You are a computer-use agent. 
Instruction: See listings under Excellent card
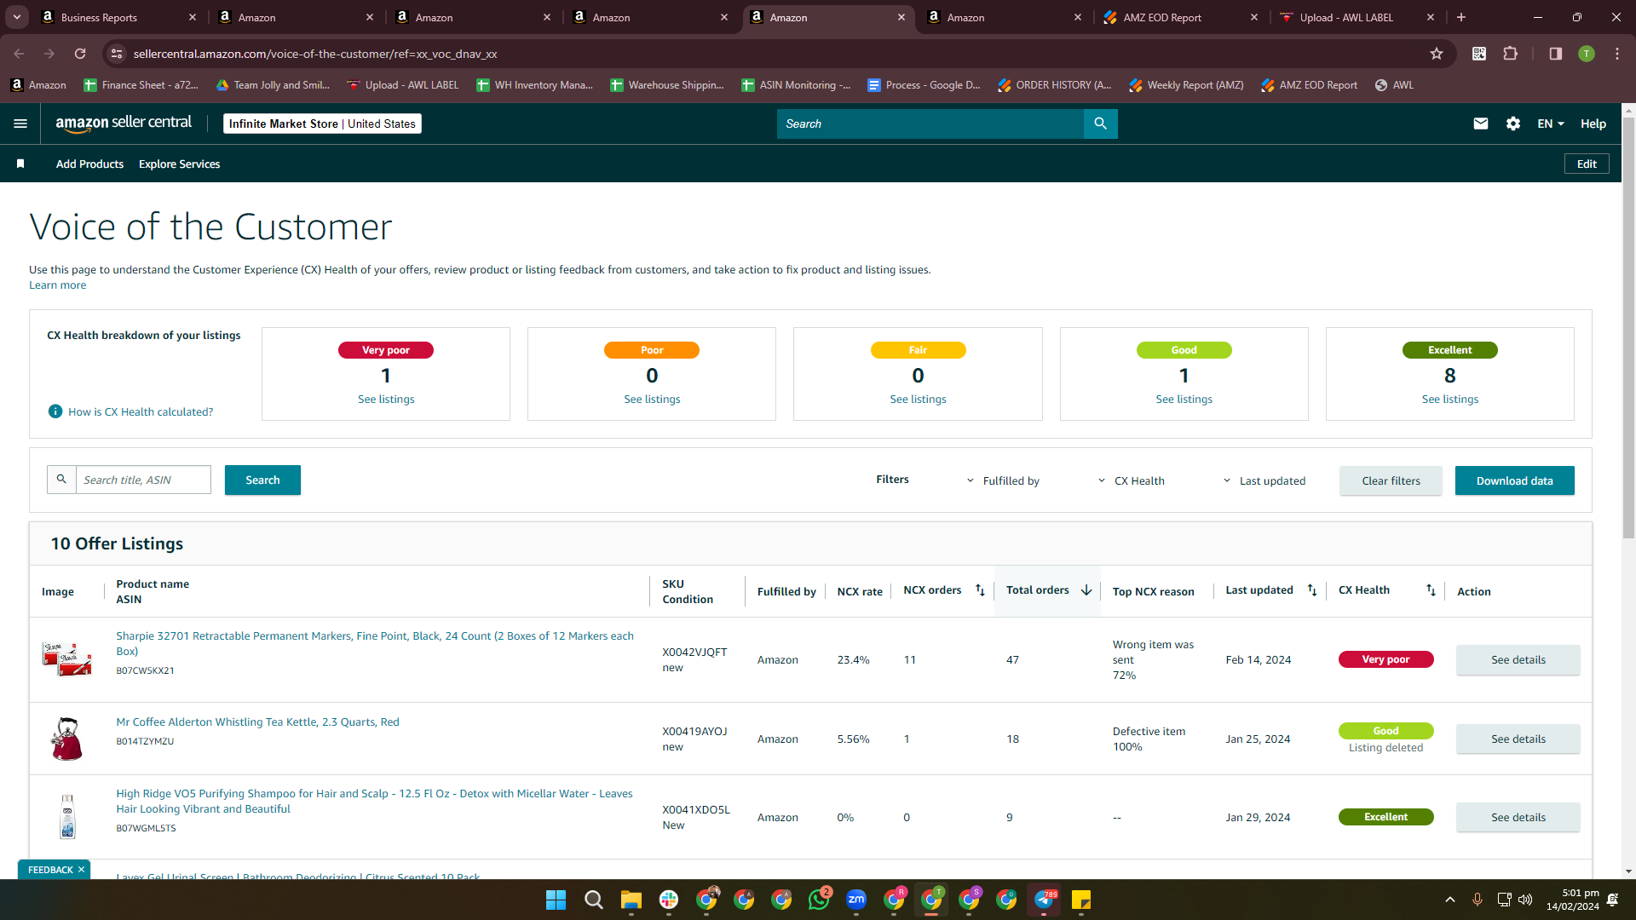(1449, 399)
